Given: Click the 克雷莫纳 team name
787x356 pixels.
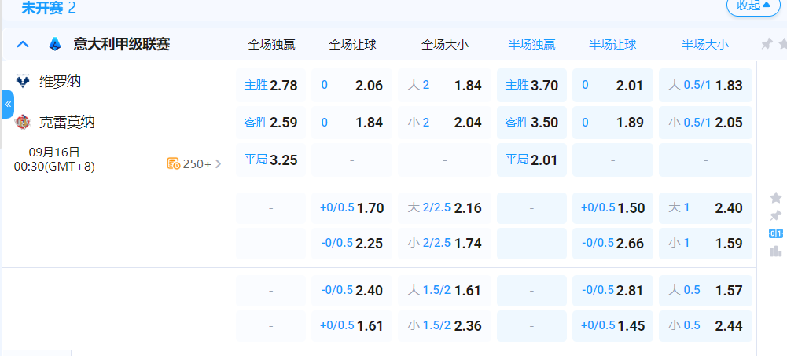Looking at the screenshot, I should tap(67, 122).
